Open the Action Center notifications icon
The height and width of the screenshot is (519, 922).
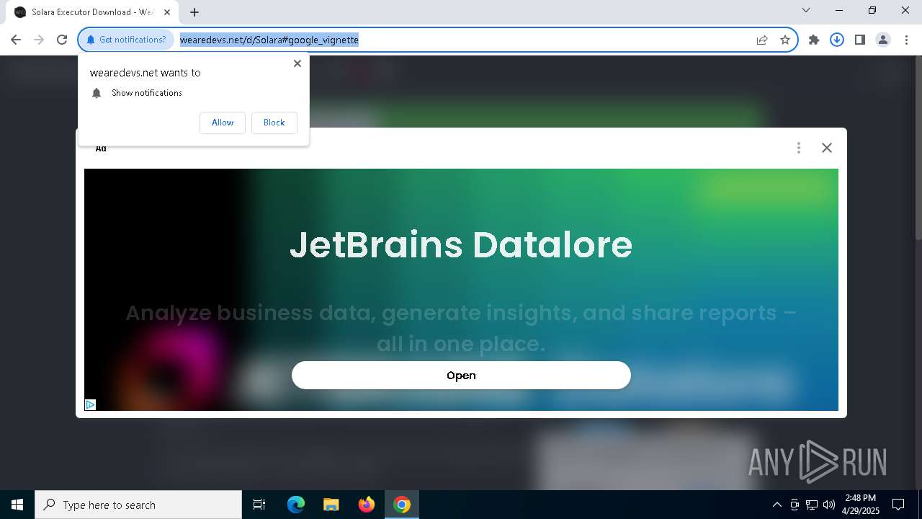(x=898, y=505)
